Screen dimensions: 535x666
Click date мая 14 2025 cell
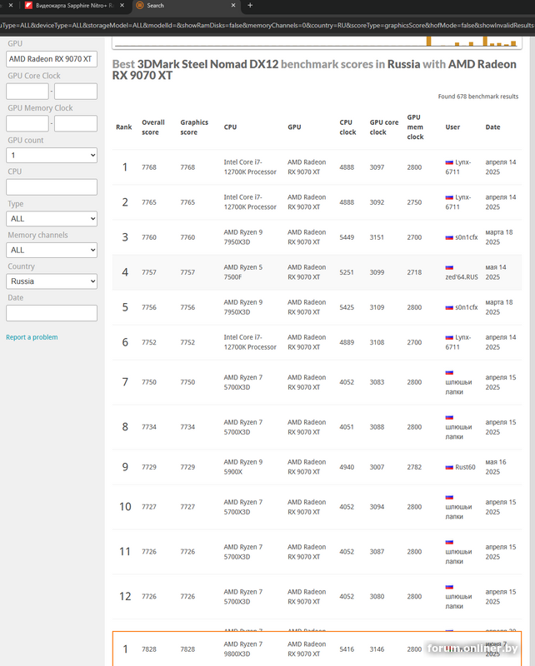(496, 272)
